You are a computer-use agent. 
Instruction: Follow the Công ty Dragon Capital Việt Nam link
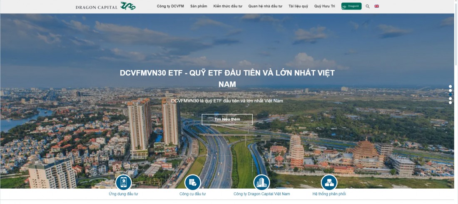(262, 194)
